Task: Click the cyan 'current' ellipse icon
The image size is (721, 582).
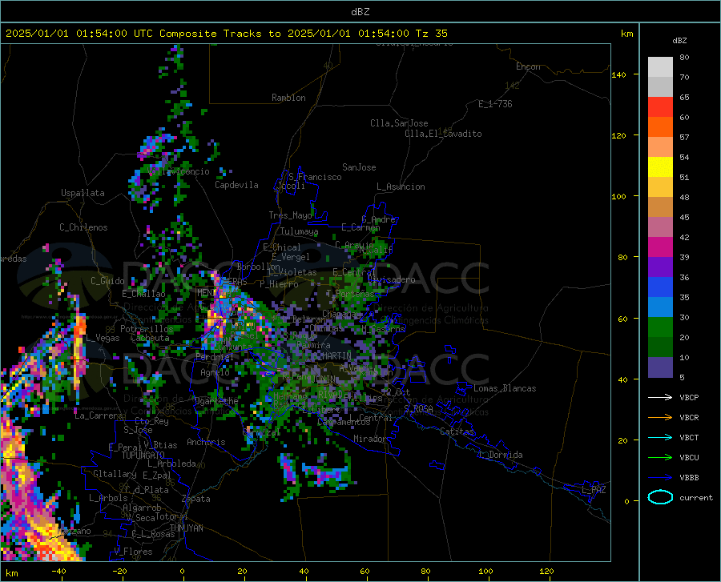Action: point(660,497)
